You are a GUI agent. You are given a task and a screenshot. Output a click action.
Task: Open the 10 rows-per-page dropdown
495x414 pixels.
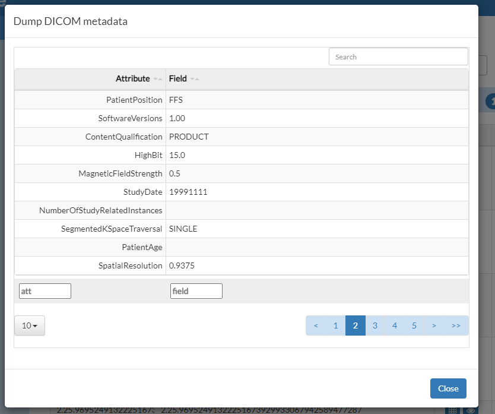(x=30, y=325)
